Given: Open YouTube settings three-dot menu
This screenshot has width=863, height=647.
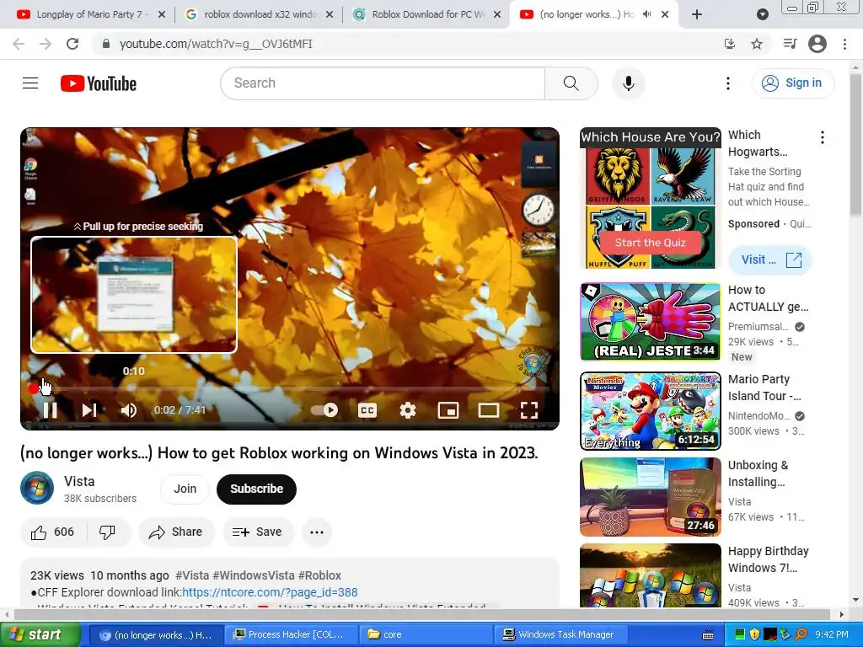Looking at the screenshot, I should point(727,83).
